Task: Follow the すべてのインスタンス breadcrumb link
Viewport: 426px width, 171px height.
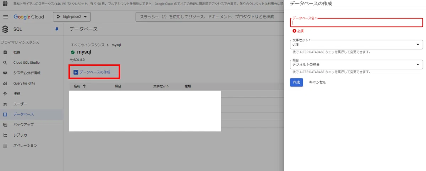Action: click(87, 45)
